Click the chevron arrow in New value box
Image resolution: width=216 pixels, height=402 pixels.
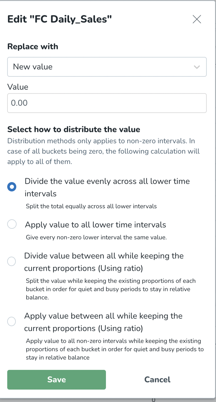click(196, 67)
